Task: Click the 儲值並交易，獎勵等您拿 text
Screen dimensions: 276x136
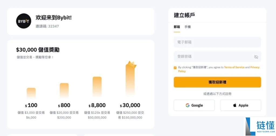Action: coord(35,57)
